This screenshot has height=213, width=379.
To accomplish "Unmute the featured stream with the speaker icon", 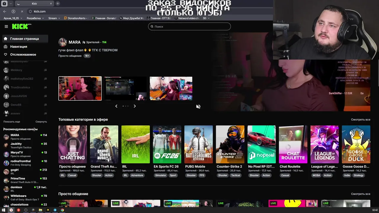I will [198, 106].
